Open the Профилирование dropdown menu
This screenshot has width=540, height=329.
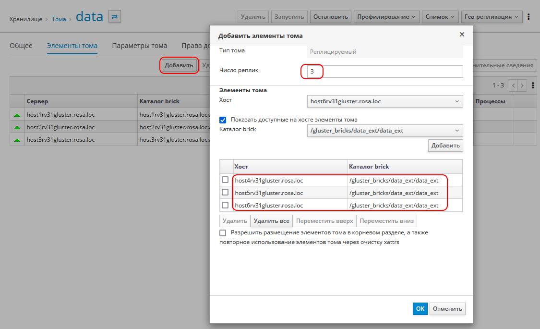point(386,17)
